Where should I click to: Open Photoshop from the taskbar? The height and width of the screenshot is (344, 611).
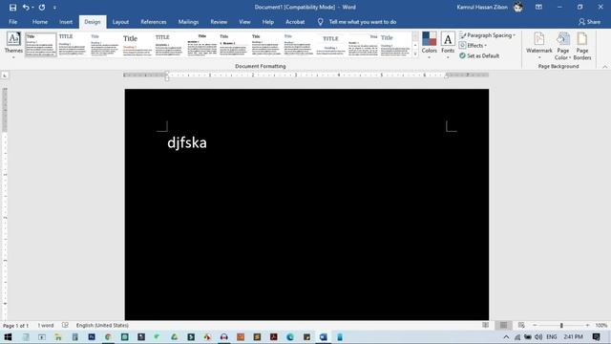point(92,337)
